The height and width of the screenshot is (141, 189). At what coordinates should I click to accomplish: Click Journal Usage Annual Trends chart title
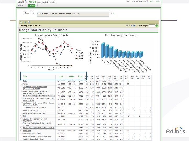tap(52, 35)
